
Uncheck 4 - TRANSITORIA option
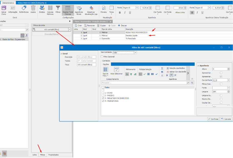coord(103,101)
